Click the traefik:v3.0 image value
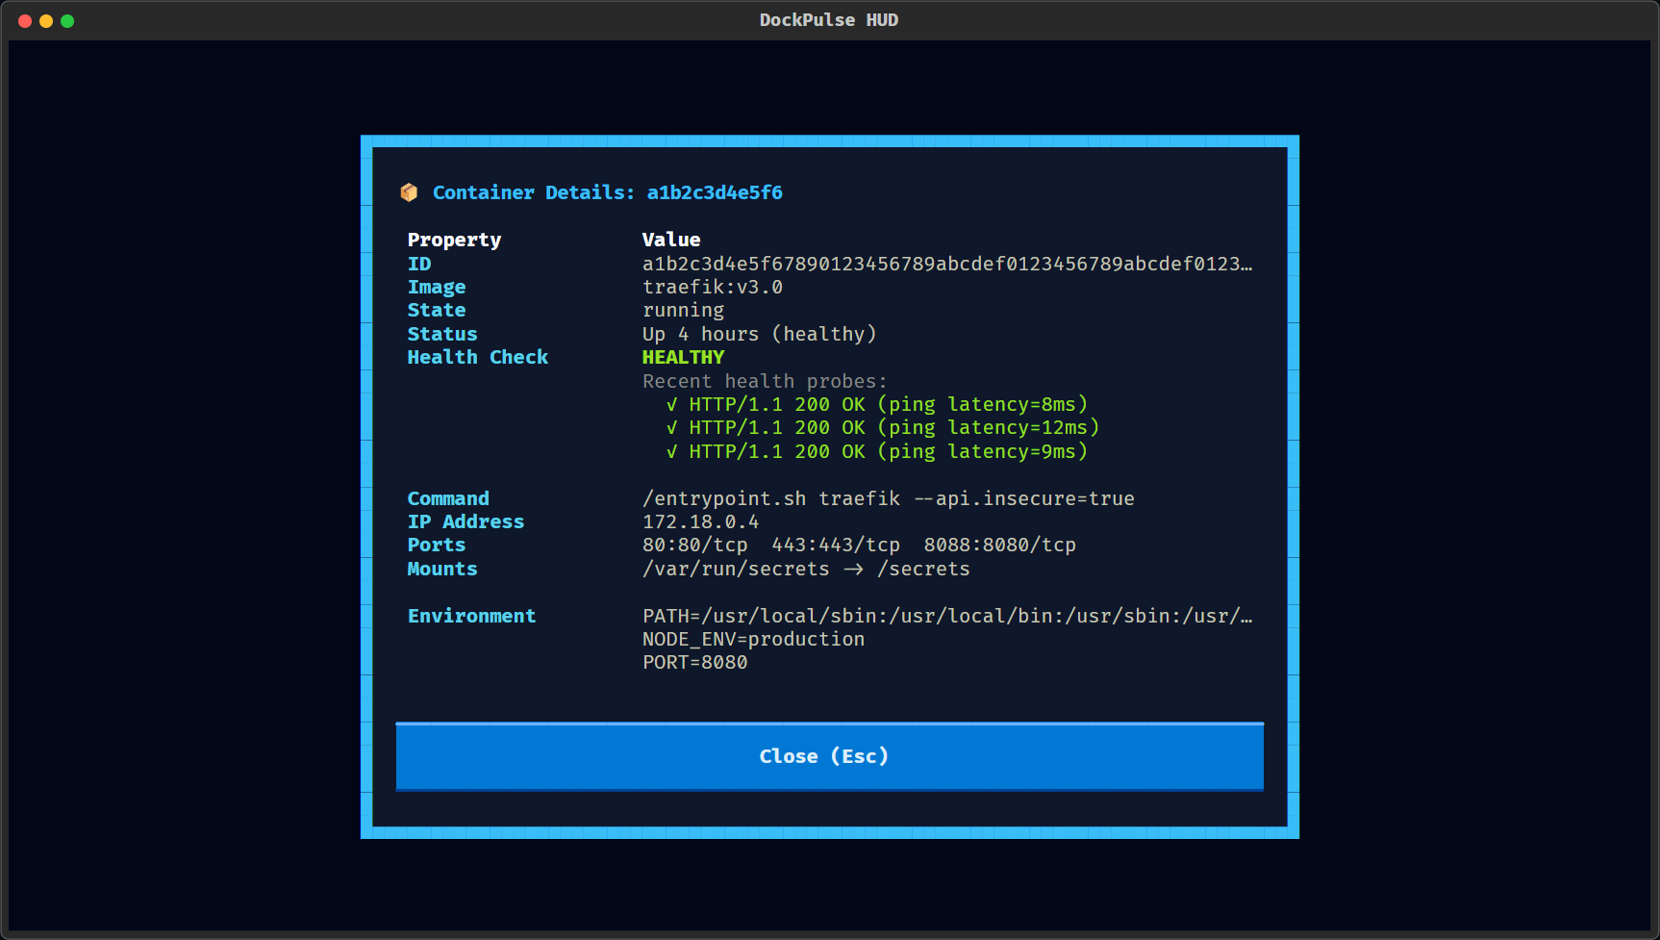Image resolution: width=1660 pixels, height=940 pixels. click(713, 287)
